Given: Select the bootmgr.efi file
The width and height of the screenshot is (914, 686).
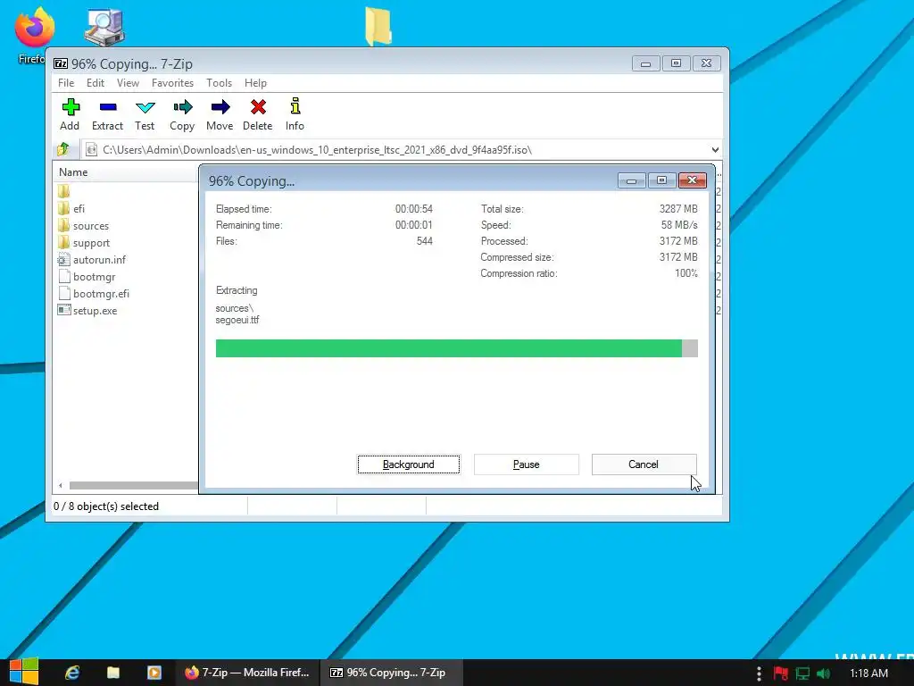Looking at the screenshot, I should (x=101, y=293).
